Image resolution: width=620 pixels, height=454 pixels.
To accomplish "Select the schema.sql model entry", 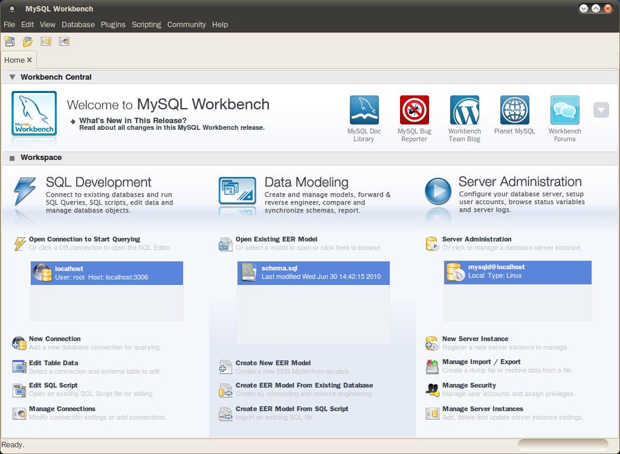I will point(314,273).
